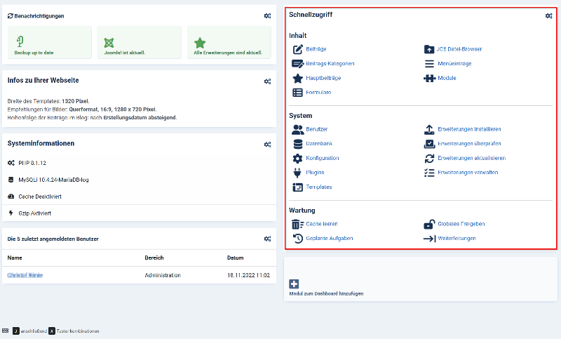Click the Beitrags-Kategorien icon
The width and height of the screenshot is (561, 339).
297,64
